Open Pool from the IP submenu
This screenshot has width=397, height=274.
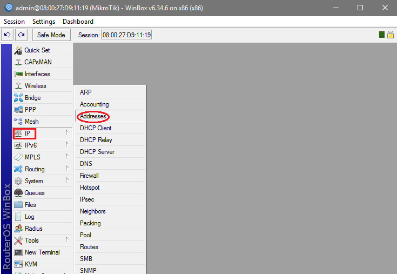point(110,235)
